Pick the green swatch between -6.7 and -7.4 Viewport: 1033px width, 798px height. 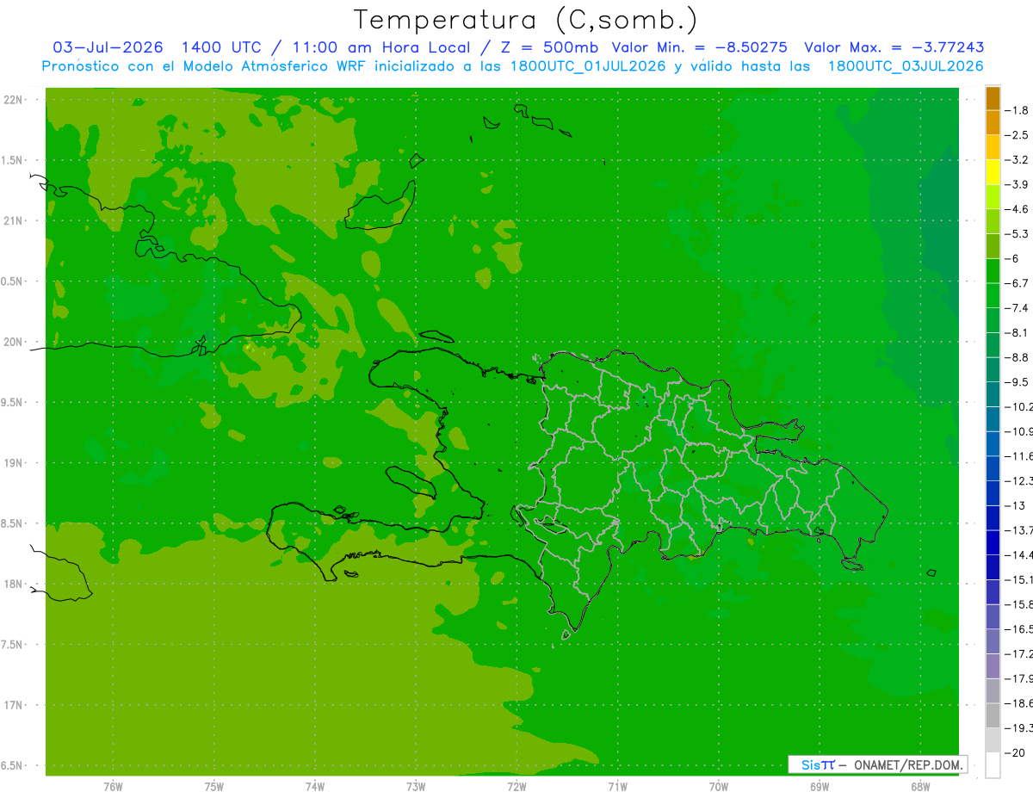(x=993, y=295)
